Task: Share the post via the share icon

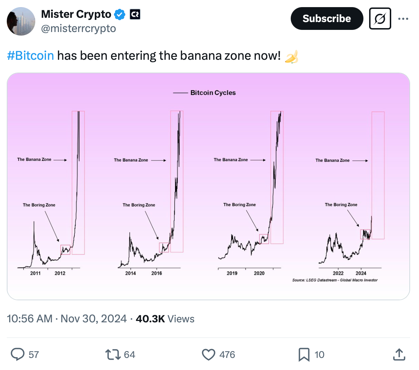Action: [399, 354]
